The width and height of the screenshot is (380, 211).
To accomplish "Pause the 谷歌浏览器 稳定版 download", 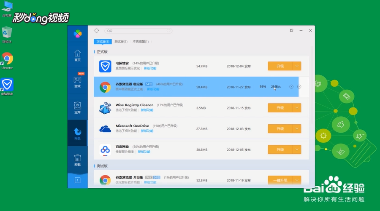I will pyautogui.click(x=291, y=86).
